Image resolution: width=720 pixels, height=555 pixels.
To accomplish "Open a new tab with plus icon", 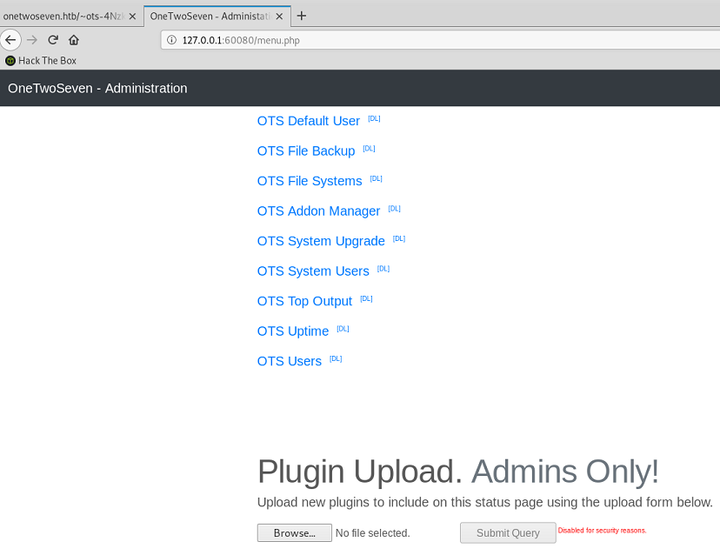I will pos(302,16).
